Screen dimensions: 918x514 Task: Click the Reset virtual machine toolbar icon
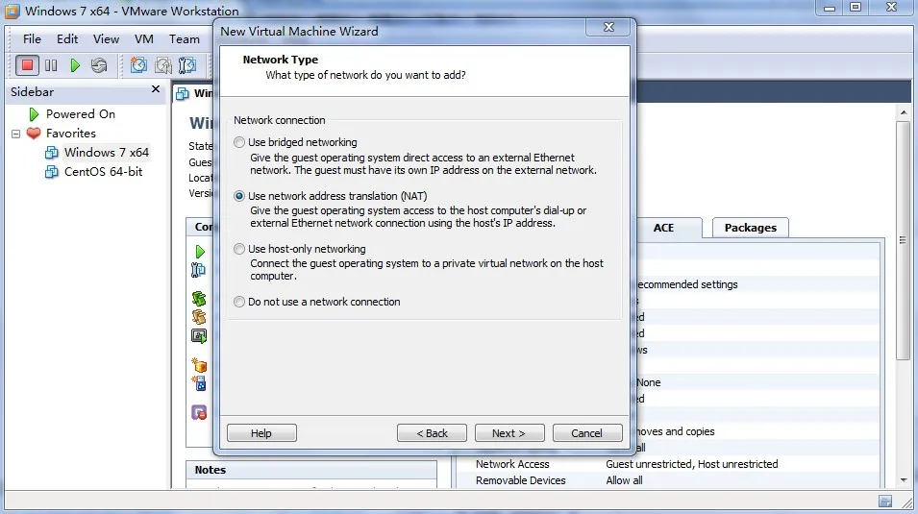[x=99, y=65]
